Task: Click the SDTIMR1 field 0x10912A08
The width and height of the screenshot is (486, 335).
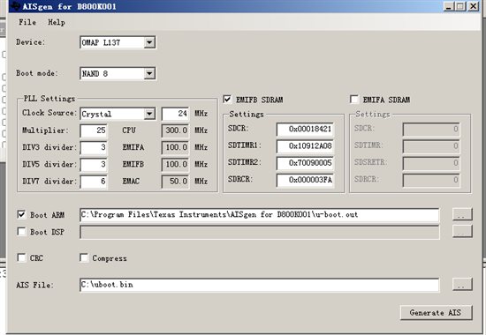Action: (306, 146)
